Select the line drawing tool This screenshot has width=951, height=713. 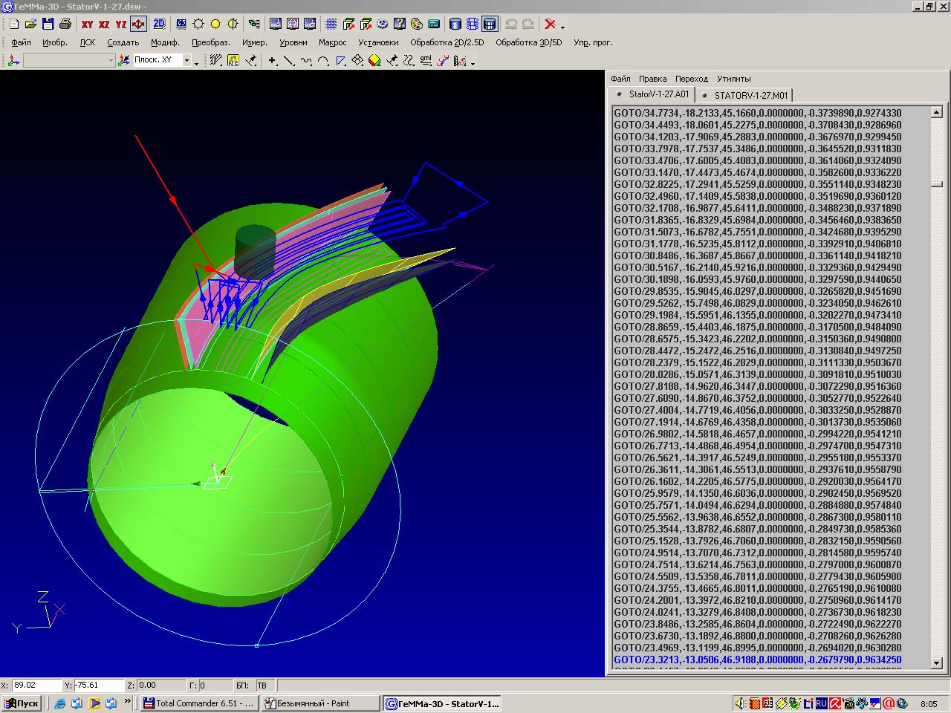(289, 61)
